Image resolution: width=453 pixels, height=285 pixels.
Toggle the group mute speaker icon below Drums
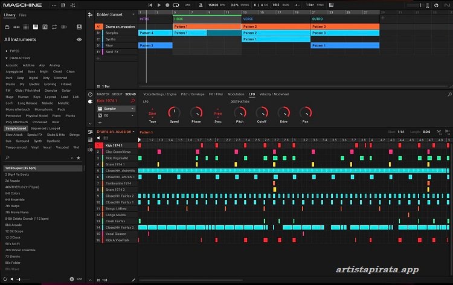pos(98,138)
